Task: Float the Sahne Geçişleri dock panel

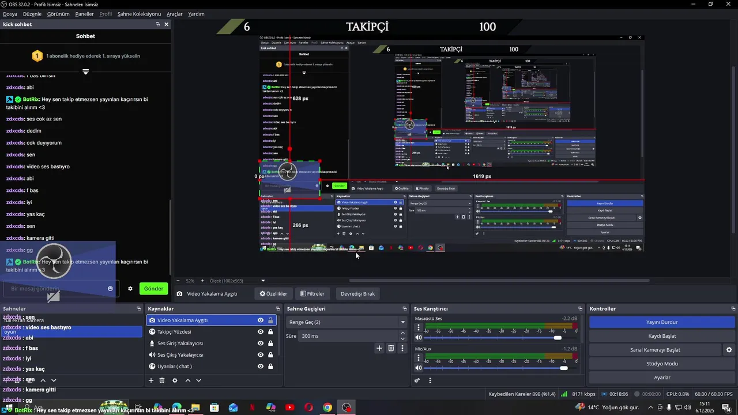Action: (x=404, y=309)
